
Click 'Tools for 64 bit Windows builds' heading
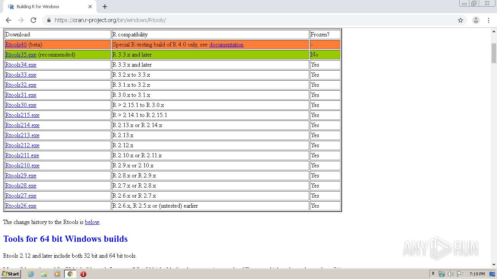(65, 239)
